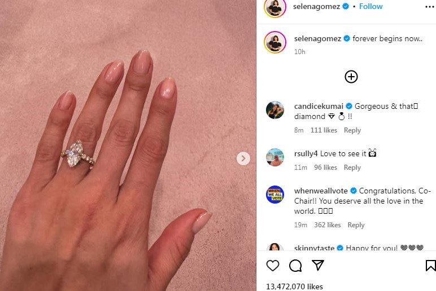Go to next photo with the right arrow

(243, 158)
